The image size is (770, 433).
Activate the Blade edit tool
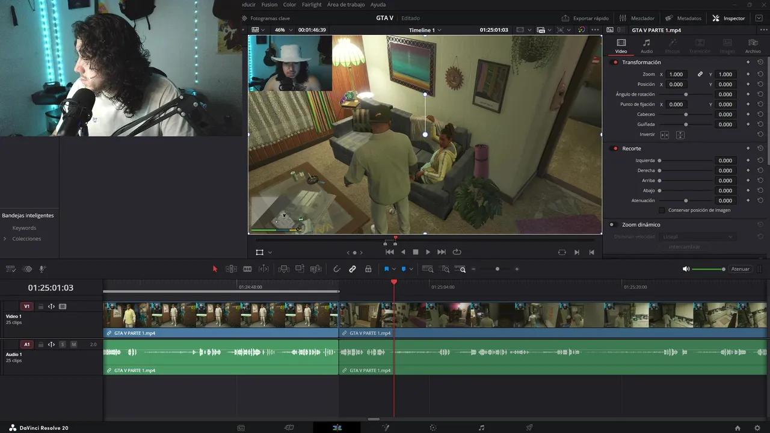click(247, 269)
